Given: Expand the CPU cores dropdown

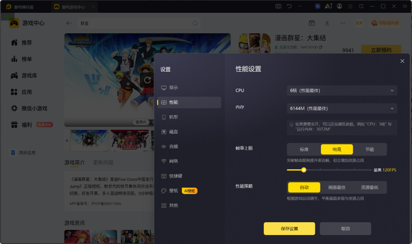Looking at the screenshot, I should point(342,91).
